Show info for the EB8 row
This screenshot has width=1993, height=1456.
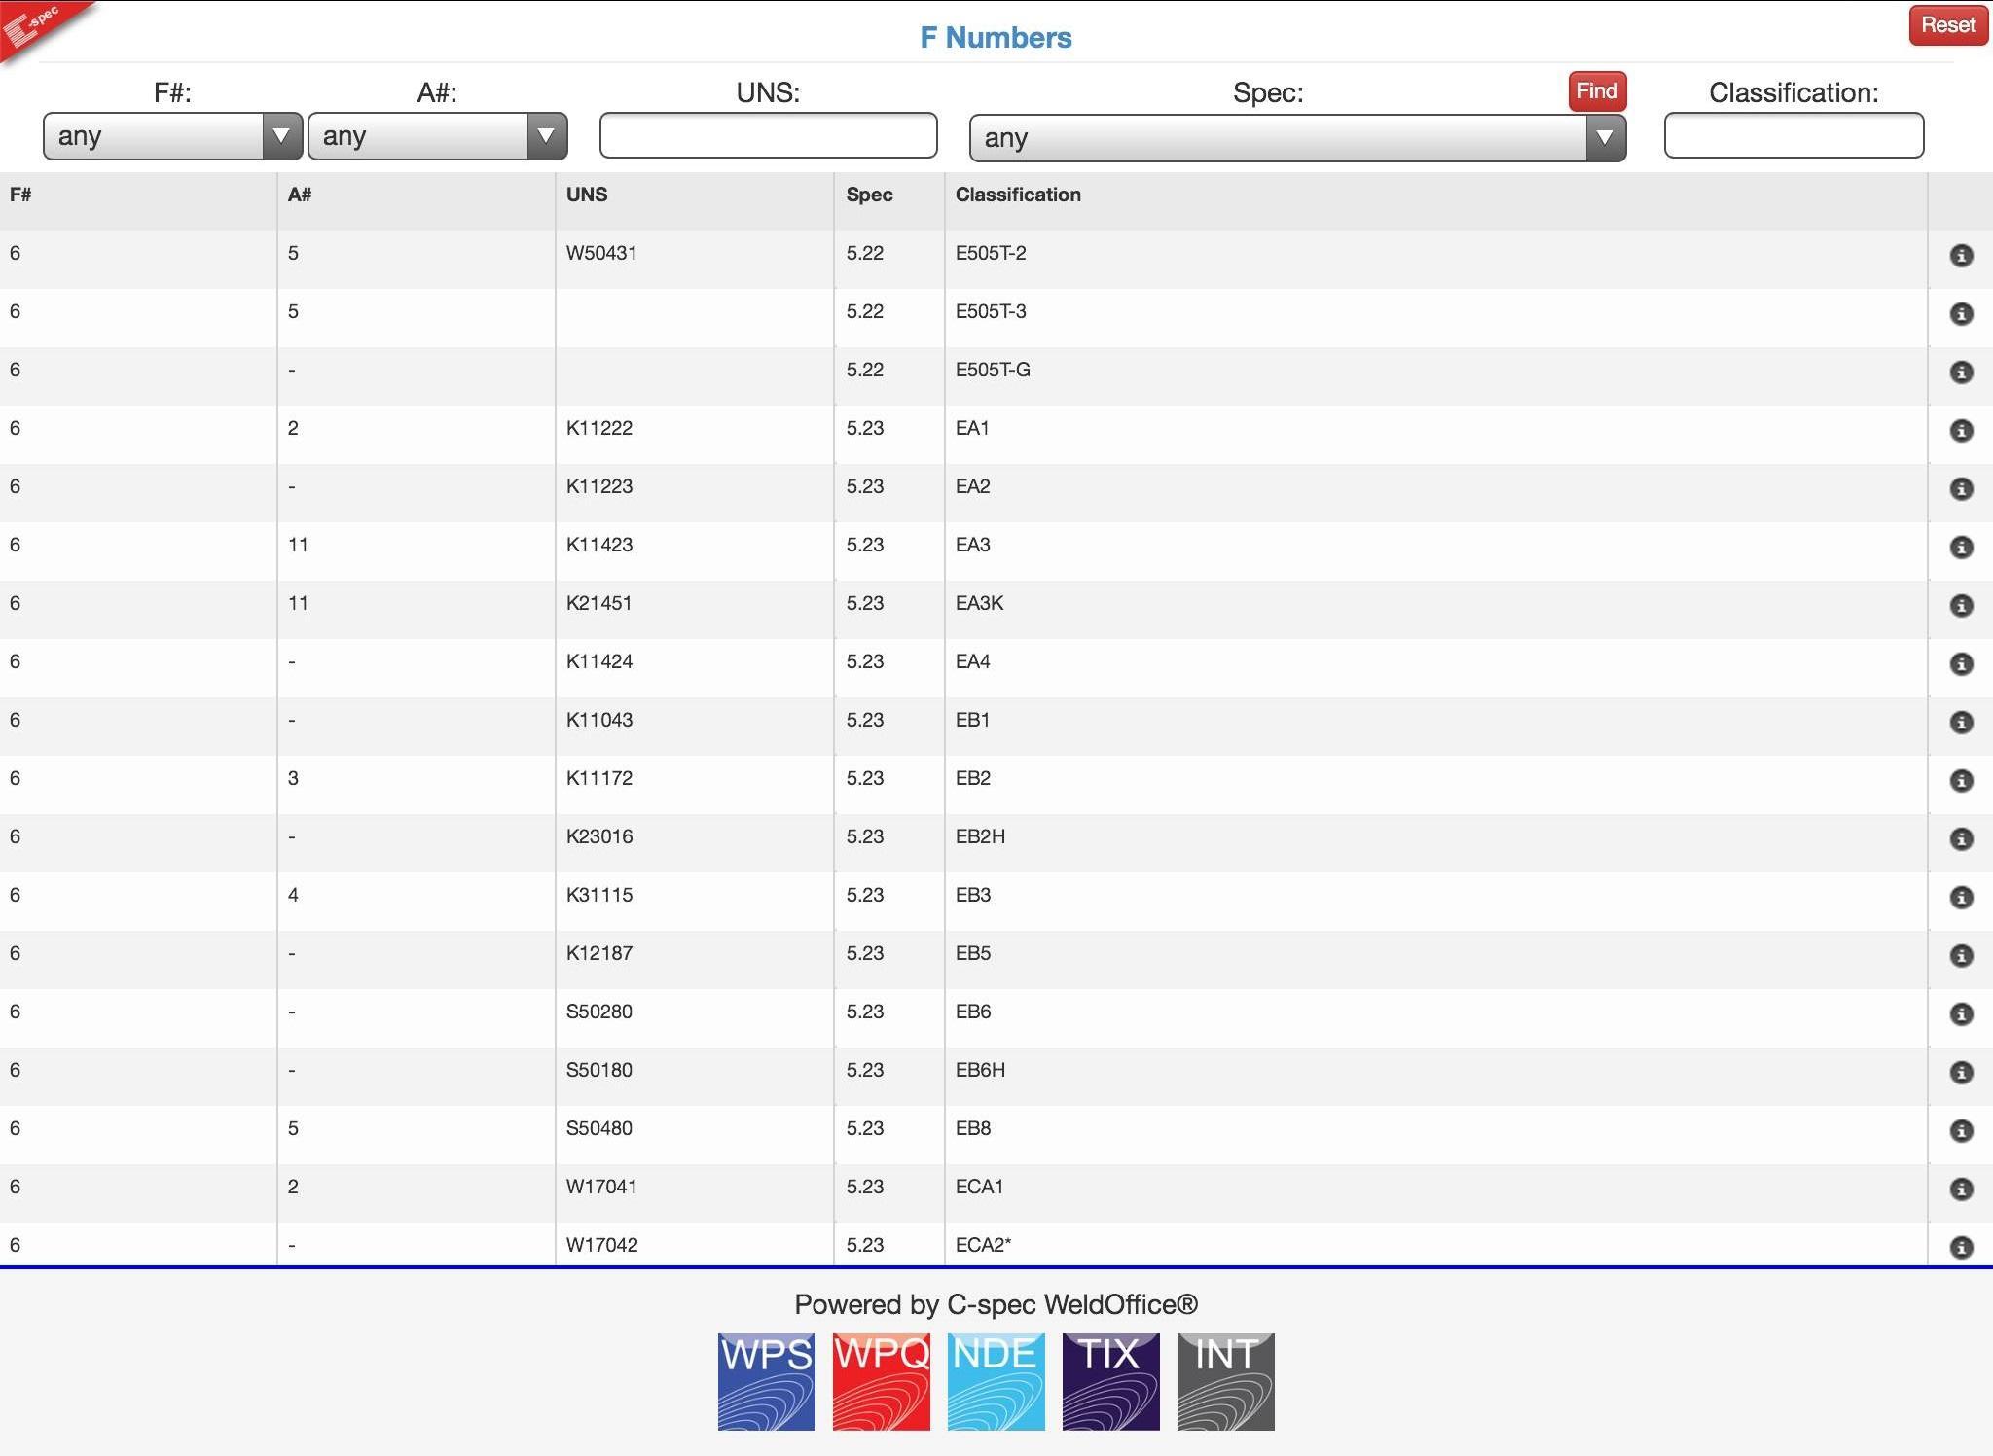click(1961, 1130)
